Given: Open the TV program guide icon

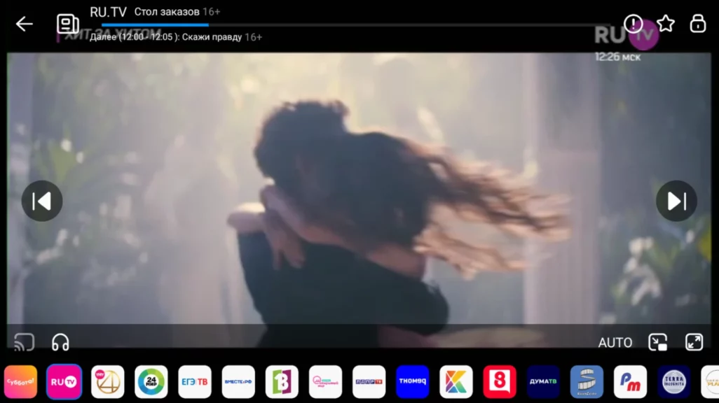Looking at the screenshot, I should coord(68,24).
